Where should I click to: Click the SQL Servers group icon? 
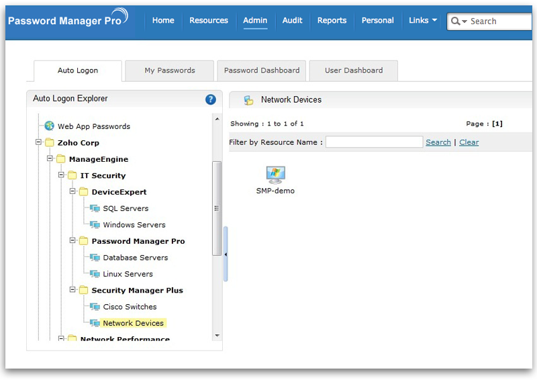[95, 208]
